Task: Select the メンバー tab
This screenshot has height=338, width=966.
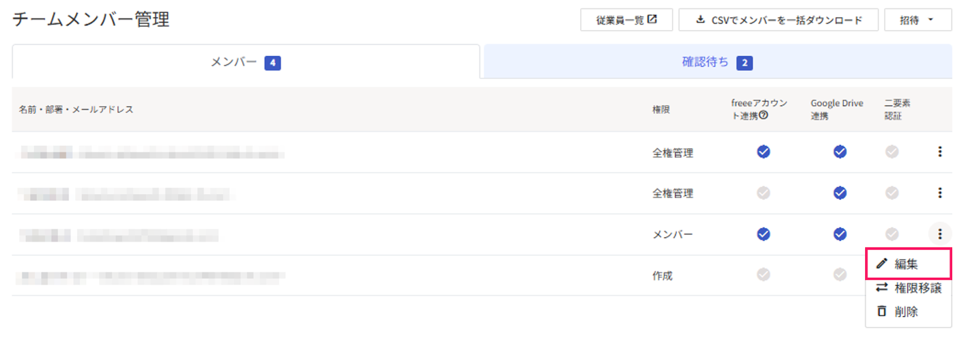Action: [x=246, y=62]
